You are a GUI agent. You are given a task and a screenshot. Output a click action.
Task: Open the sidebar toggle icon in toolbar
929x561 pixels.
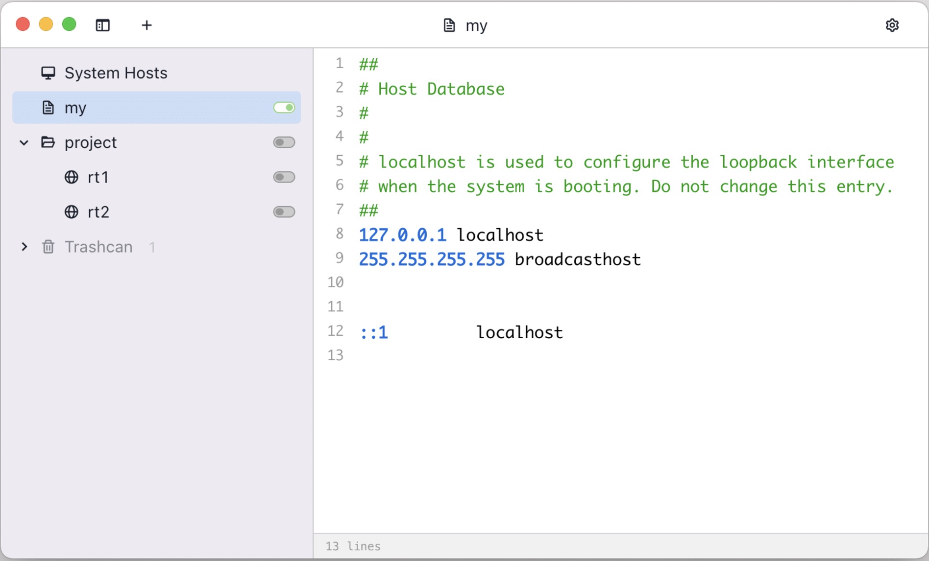click(x=102, y=25)
